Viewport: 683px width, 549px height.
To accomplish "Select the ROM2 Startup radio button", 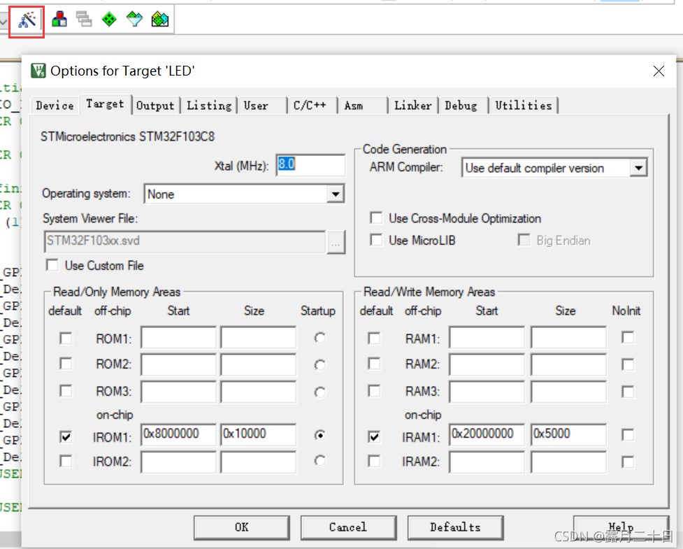I will coord(319,364).
